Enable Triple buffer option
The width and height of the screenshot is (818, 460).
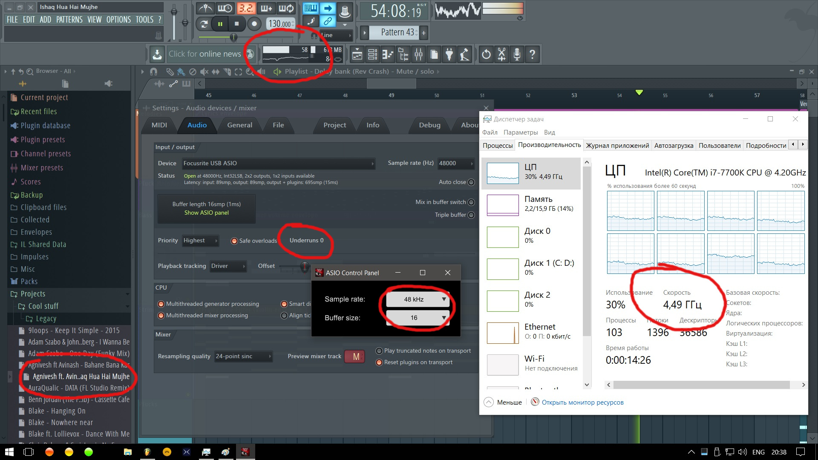pos(471,215)
